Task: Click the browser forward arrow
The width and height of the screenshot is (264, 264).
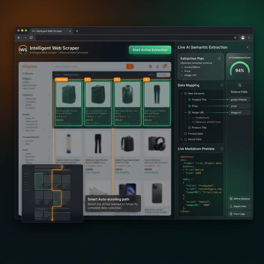Action: click(x=25, y=38)
